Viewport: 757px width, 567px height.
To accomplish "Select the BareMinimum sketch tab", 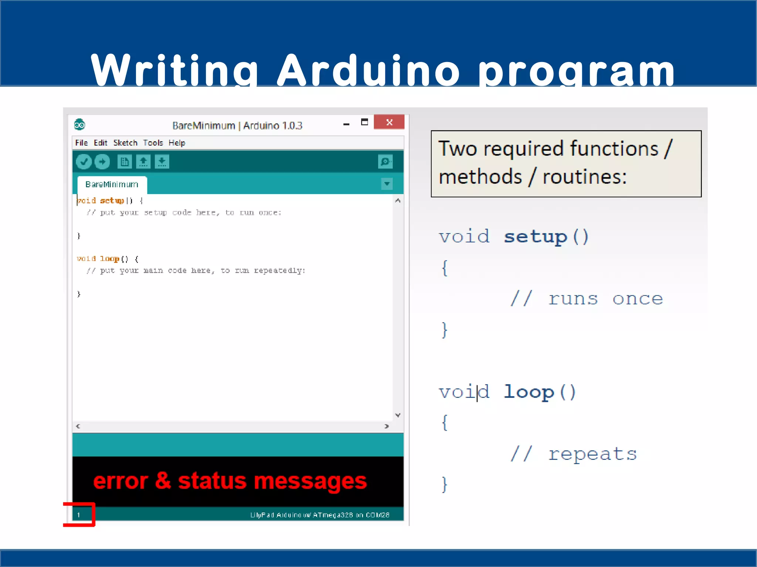I will [x=112, y=184].
